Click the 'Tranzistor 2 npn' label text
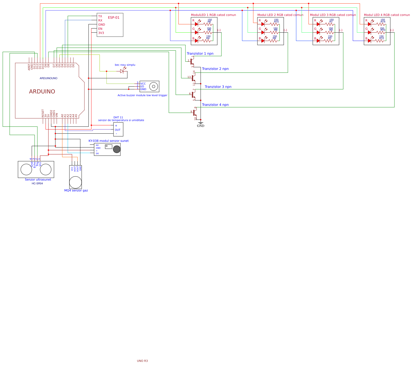This screenshot has height=365, width=413. point(216,69)
